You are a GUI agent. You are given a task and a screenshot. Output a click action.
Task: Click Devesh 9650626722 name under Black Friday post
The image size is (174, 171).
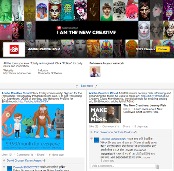(x=26, y=167)
